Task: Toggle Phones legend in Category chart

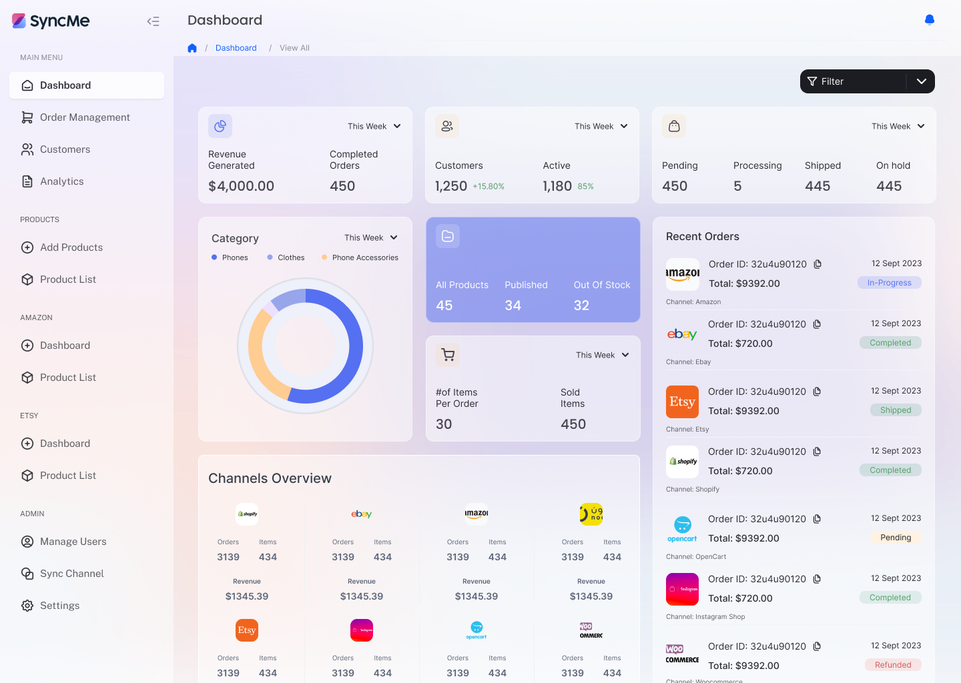Action: [230, 257]
